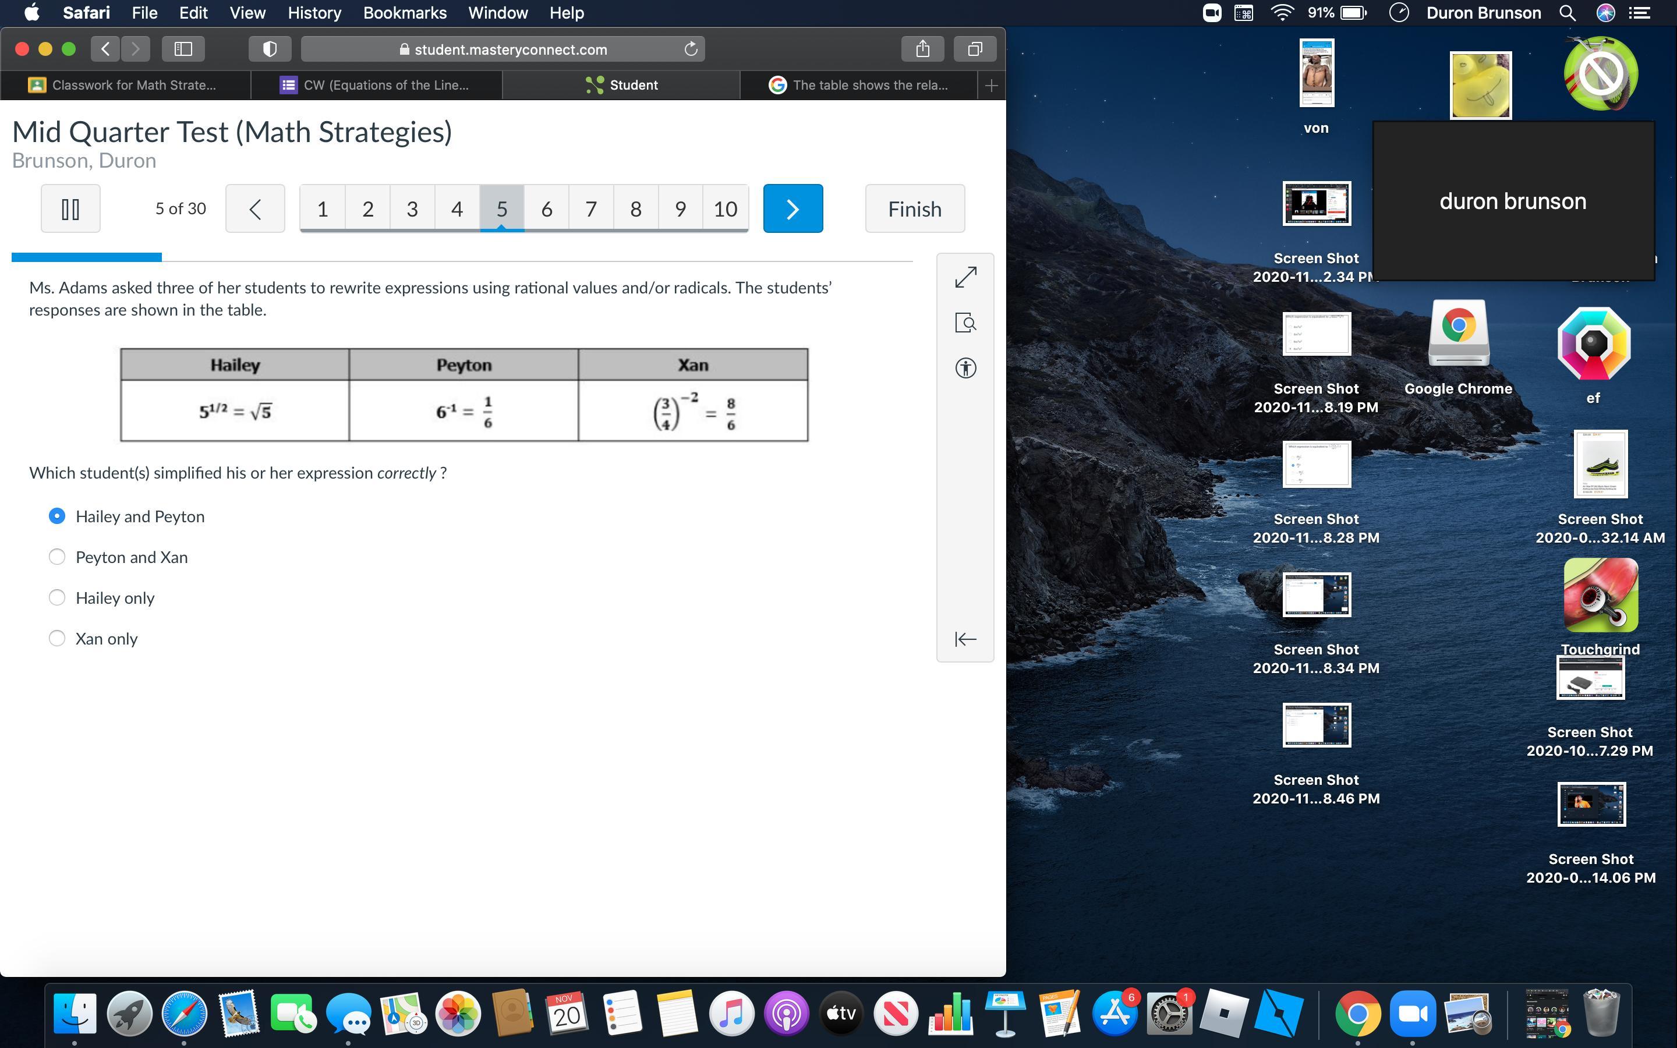Open the page magnifier tool icon

click(x=965, y=323)
